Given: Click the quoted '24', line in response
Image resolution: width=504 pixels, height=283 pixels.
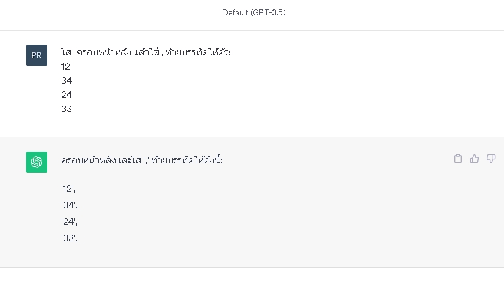Looking at the screenshot, I should [70, 222].
